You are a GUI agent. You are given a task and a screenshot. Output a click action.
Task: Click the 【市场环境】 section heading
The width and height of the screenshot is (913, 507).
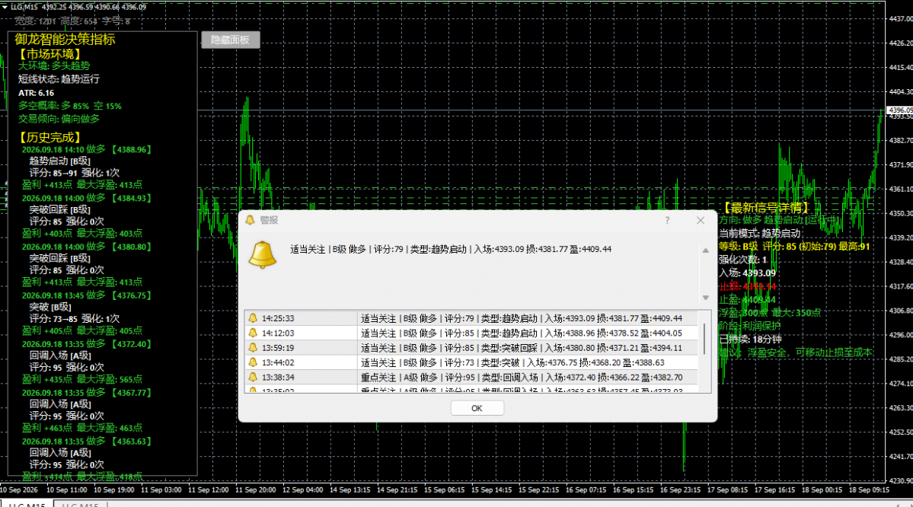49,54
